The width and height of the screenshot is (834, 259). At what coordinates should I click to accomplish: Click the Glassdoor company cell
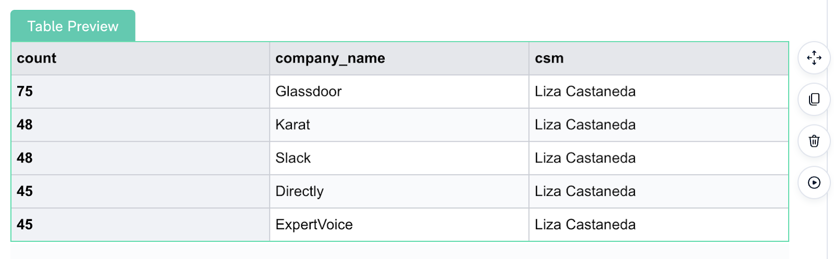tap(399, 92)
